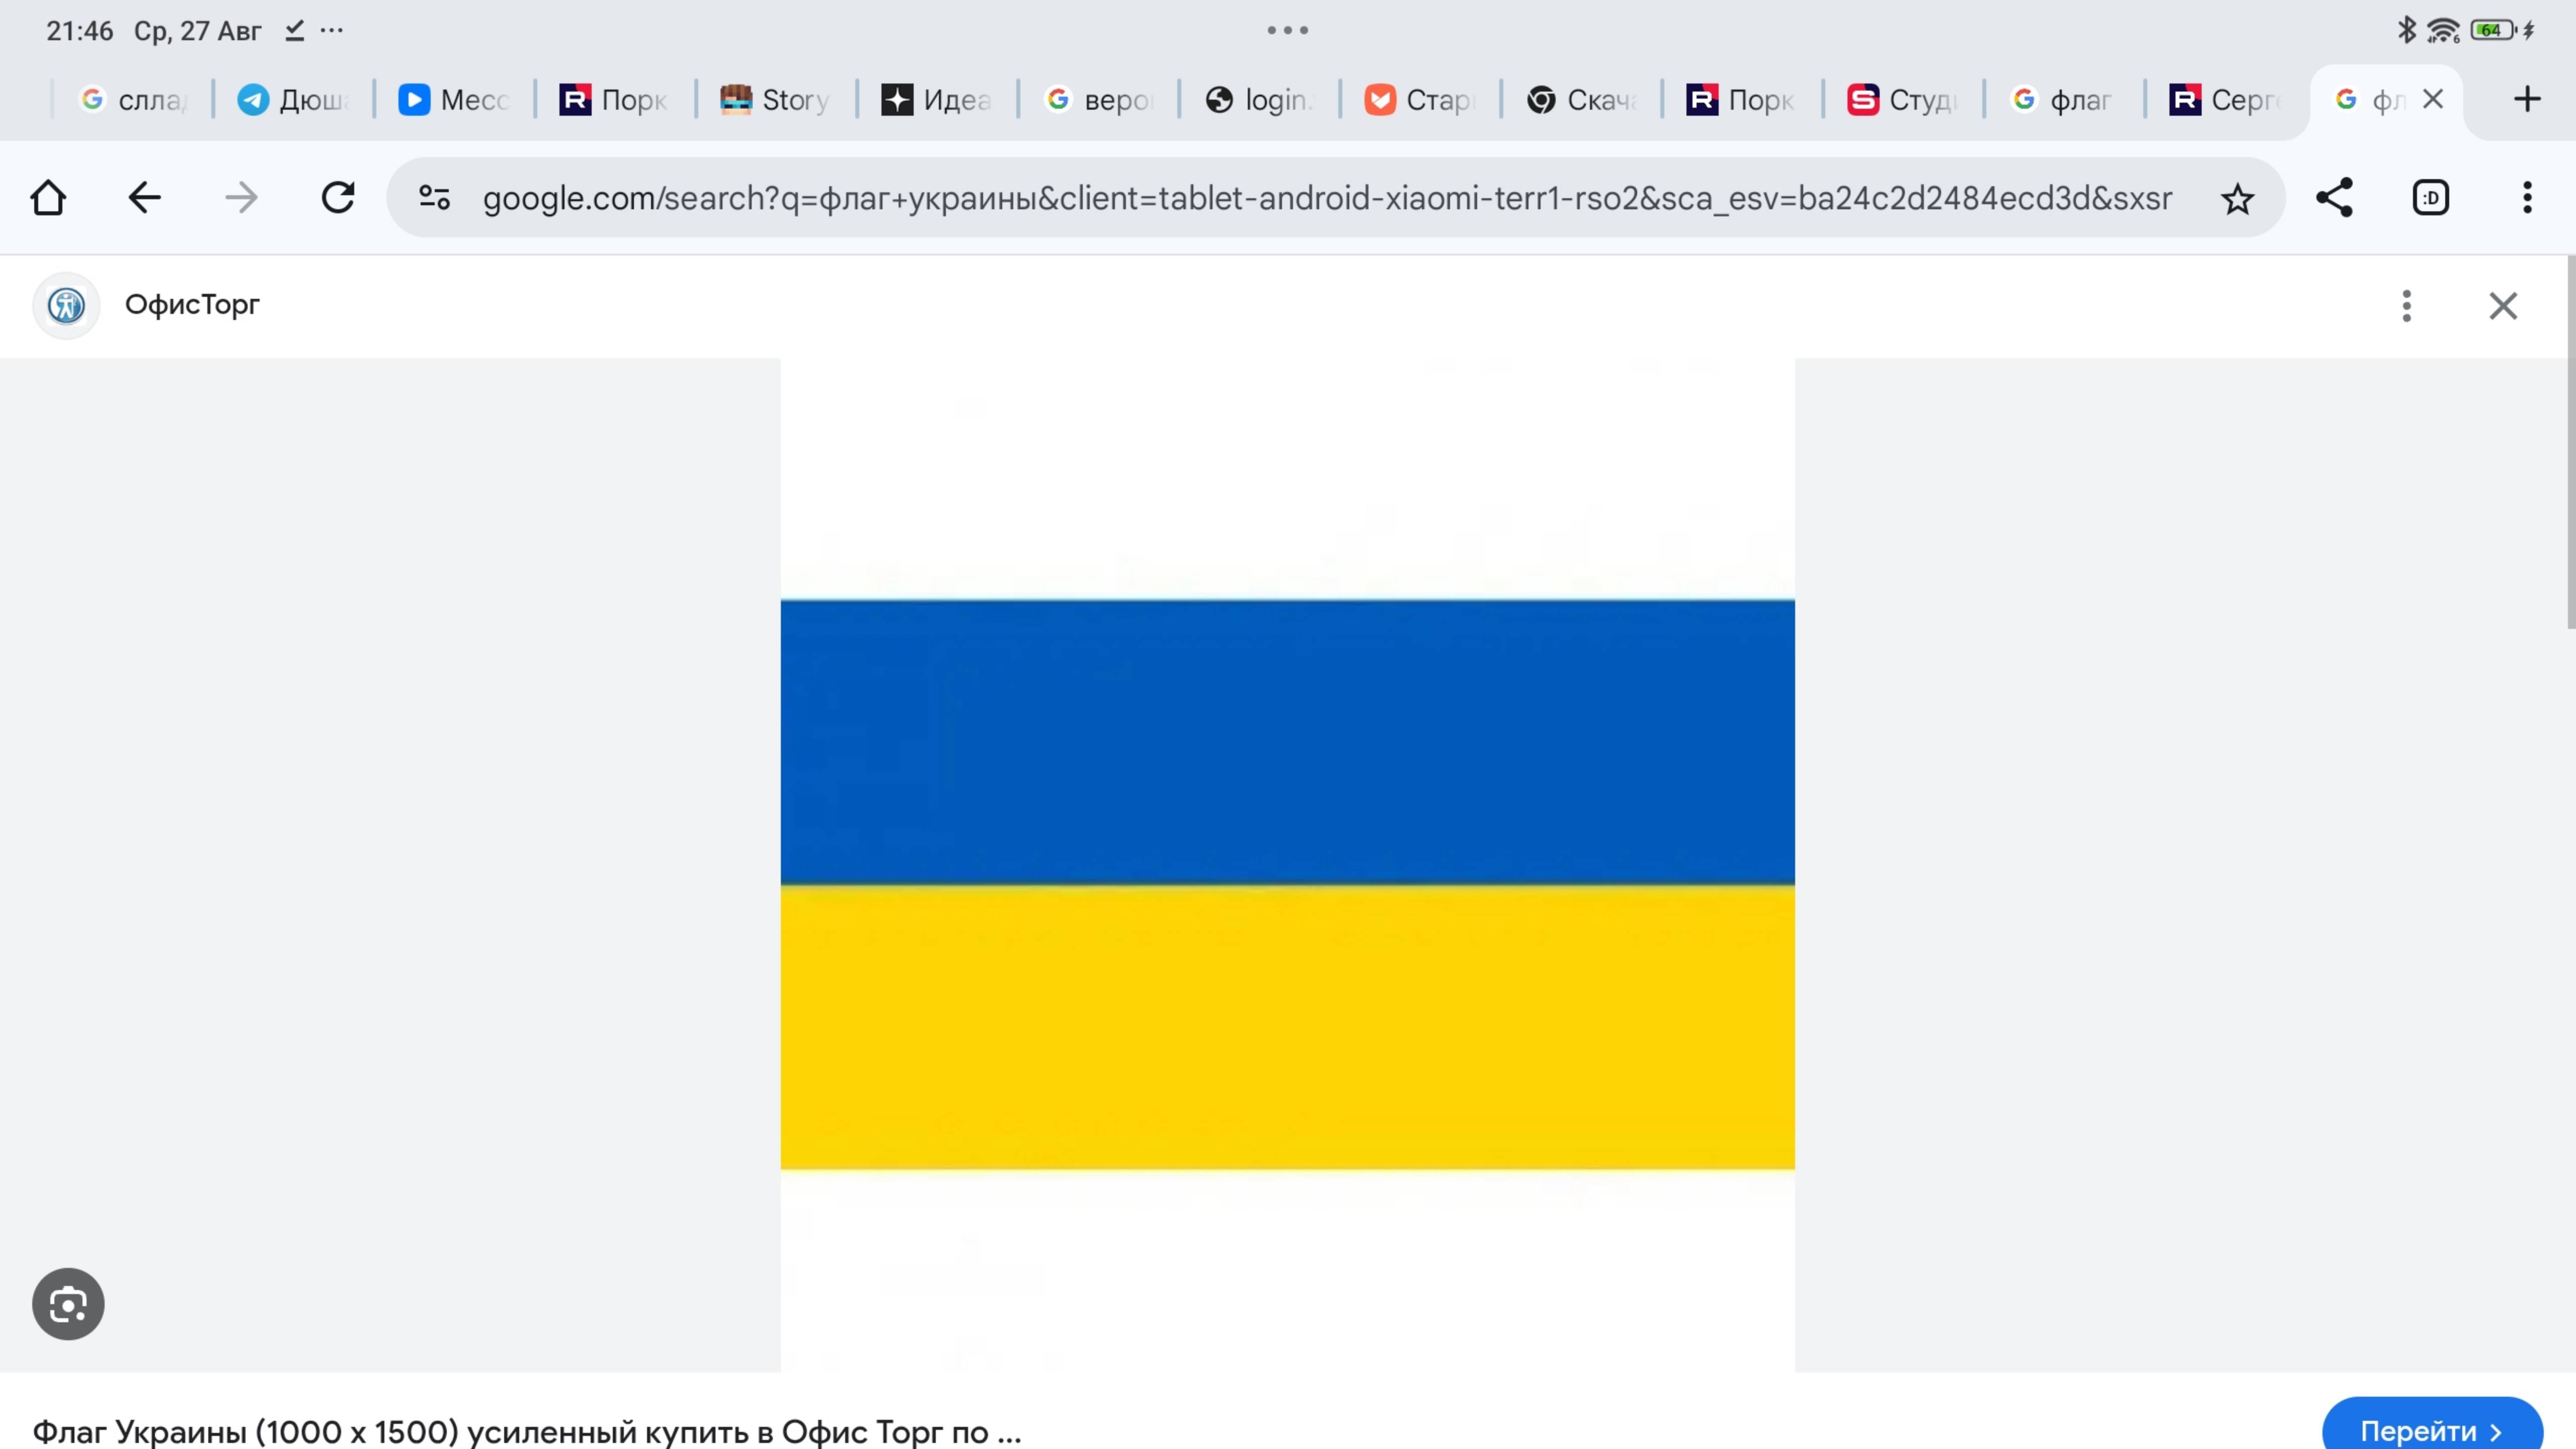The height and width of the screenshot is (1449, 2576).
Task: Navigate forward
Action: click(241, 197)
